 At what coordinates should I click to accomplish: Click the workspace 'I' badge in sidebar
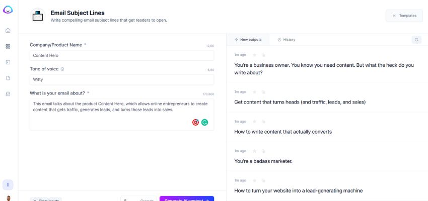8,185
